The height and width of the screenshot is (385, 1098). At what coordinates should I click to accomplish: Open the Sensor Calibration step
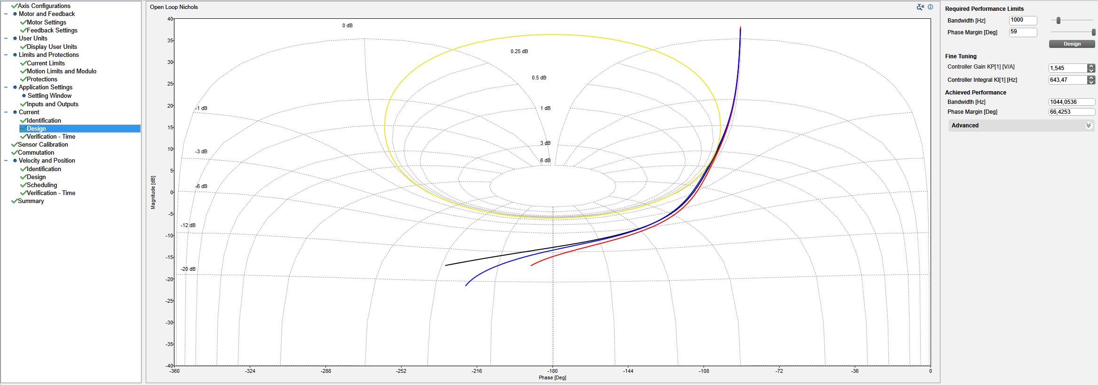click(x=43, y=145)
